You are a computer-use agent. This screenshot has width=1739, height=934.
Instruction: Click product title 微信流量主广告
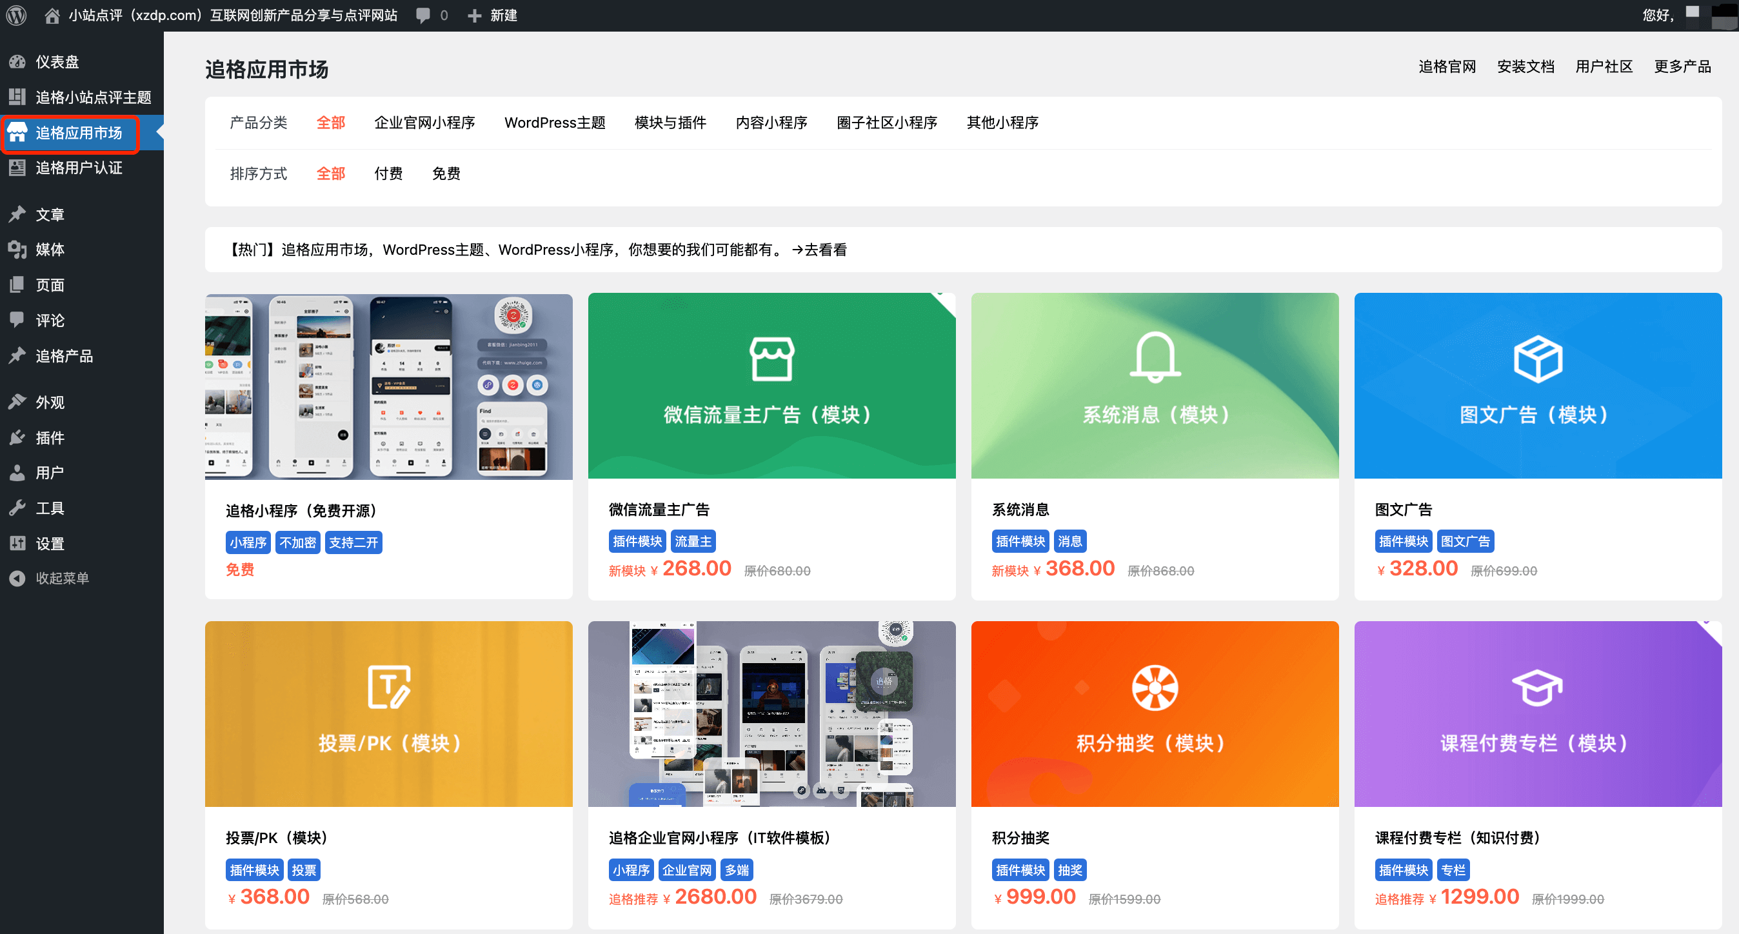[659, 510]
